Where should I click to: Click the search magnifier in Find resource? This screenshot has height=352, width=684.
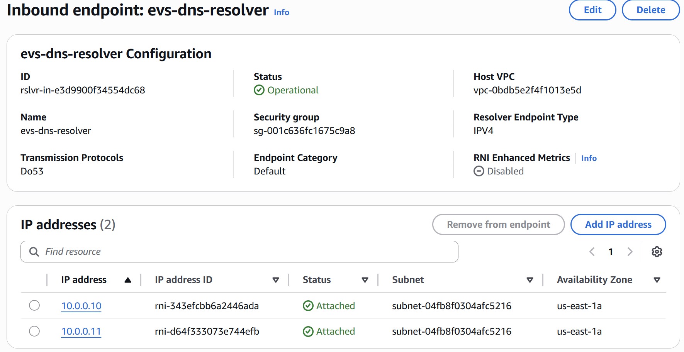click(x=34, y=251)
